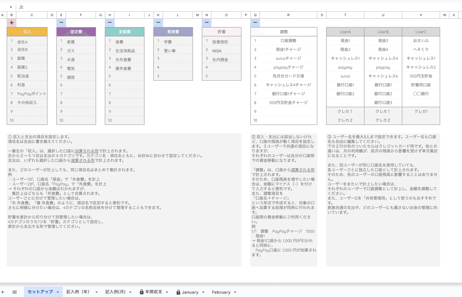
Task: Collapse the 調整 column group minus button
Action: (255, 22)
